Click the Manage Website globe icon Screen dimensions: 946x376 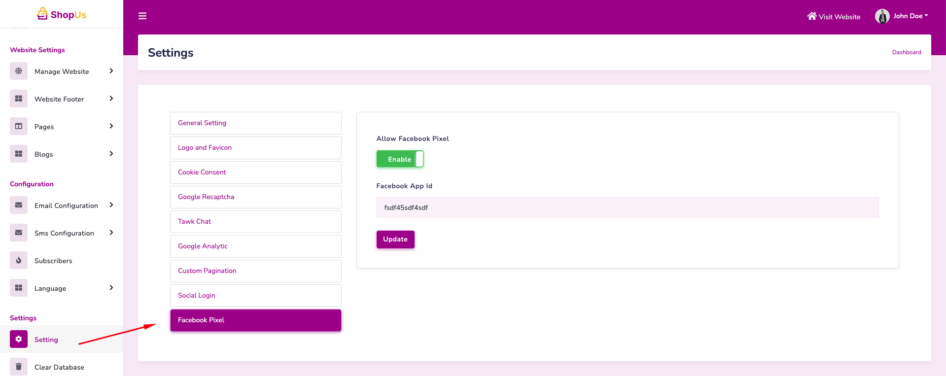19,71
